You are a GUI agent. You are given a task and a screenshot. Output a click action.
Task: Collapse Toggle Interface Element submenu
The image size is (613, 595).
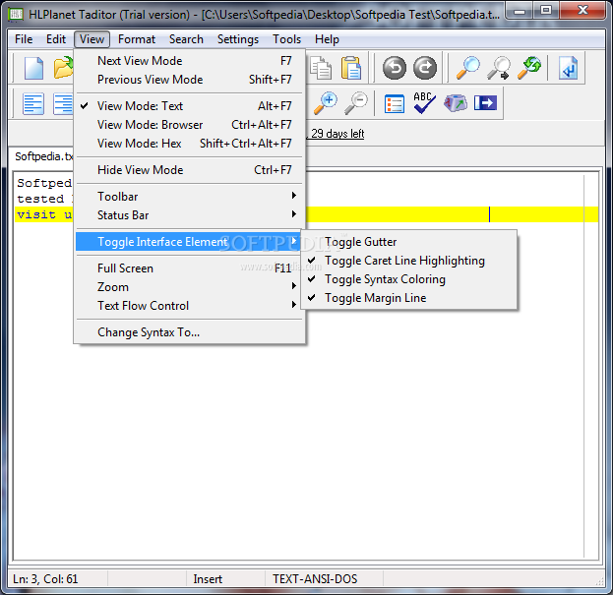click(189, 242)
